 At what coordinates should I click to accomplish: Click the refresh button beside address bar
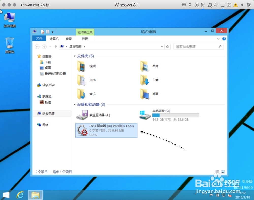(x=167, y=47)
